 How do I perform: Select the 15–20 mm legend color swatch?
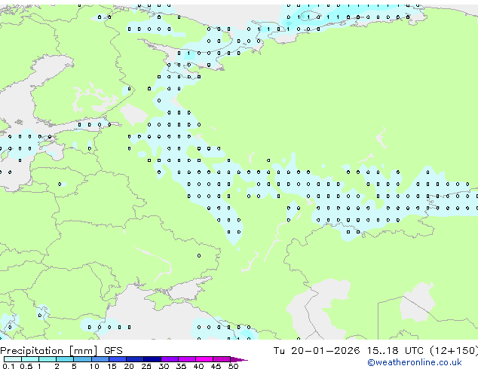click(x=117, y=359)
